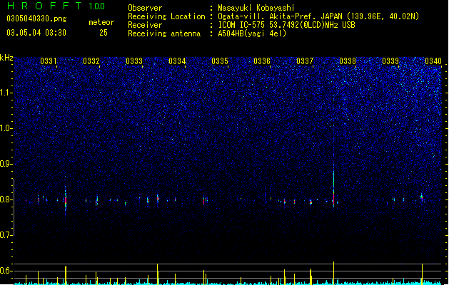The image size is (449, 285).
Task: Click the 0337 time label
Action: coord(305,61)
